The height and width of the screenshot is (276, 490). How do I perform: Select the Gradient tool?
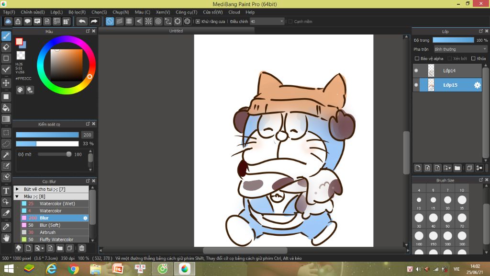point(6,119)
